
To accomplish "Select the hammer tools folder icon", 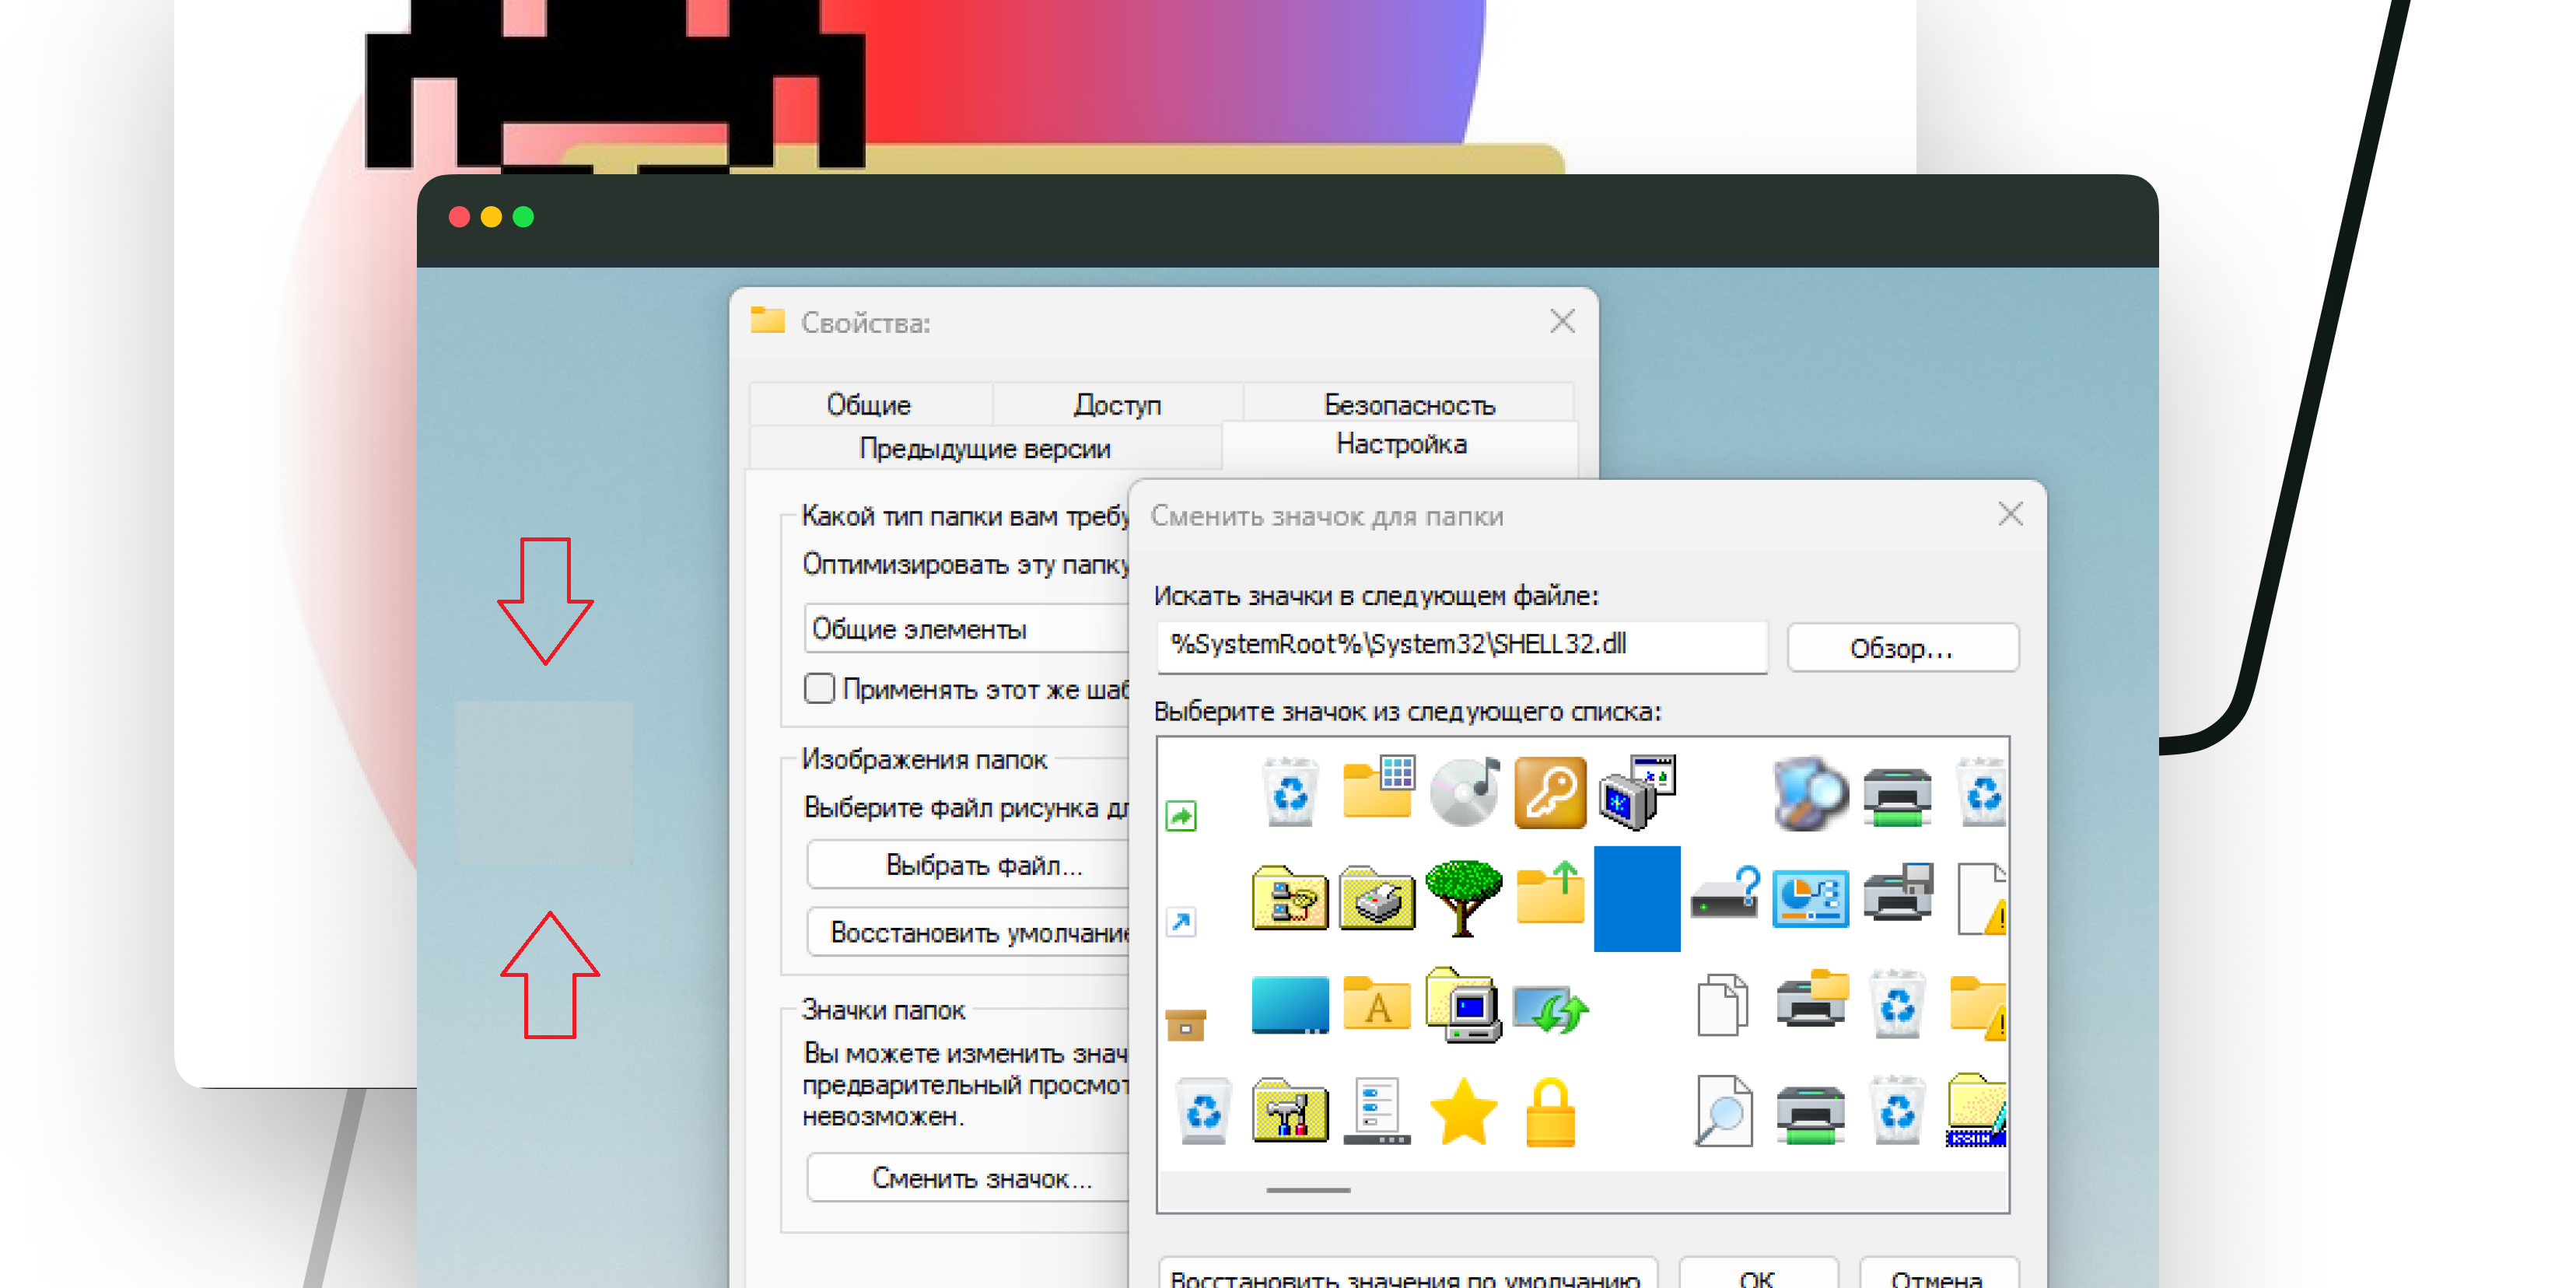I will (1290, 1111).
